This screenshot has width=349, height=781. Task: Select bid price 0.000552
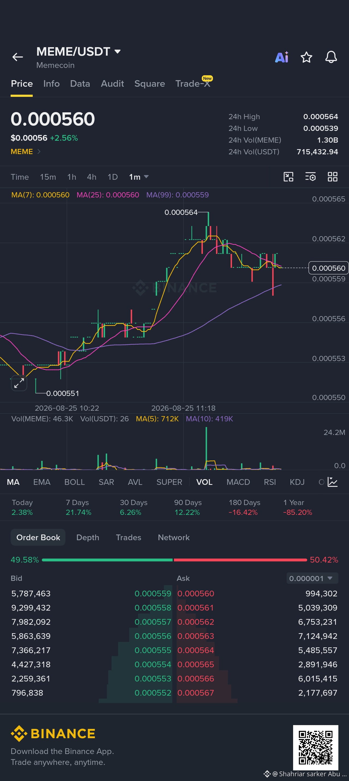tap(153, 693)
